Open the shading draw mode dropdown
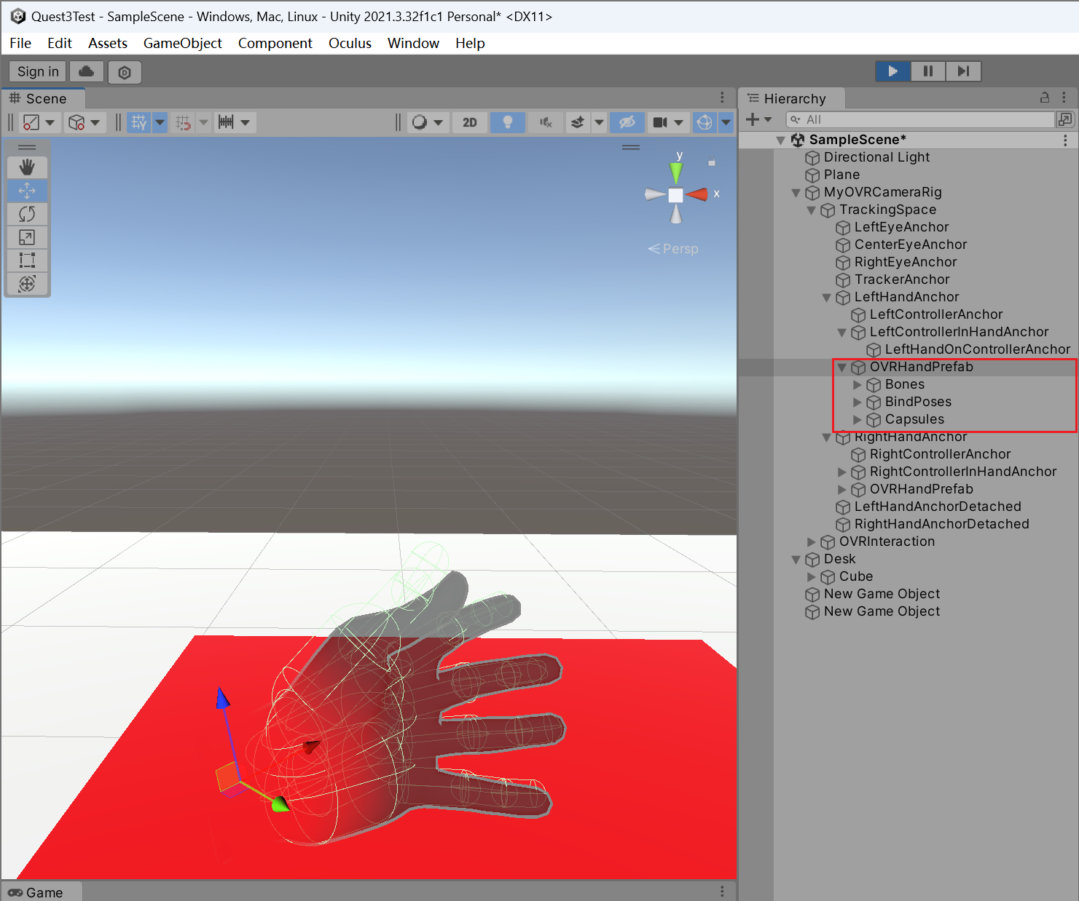 click(428, 122)
